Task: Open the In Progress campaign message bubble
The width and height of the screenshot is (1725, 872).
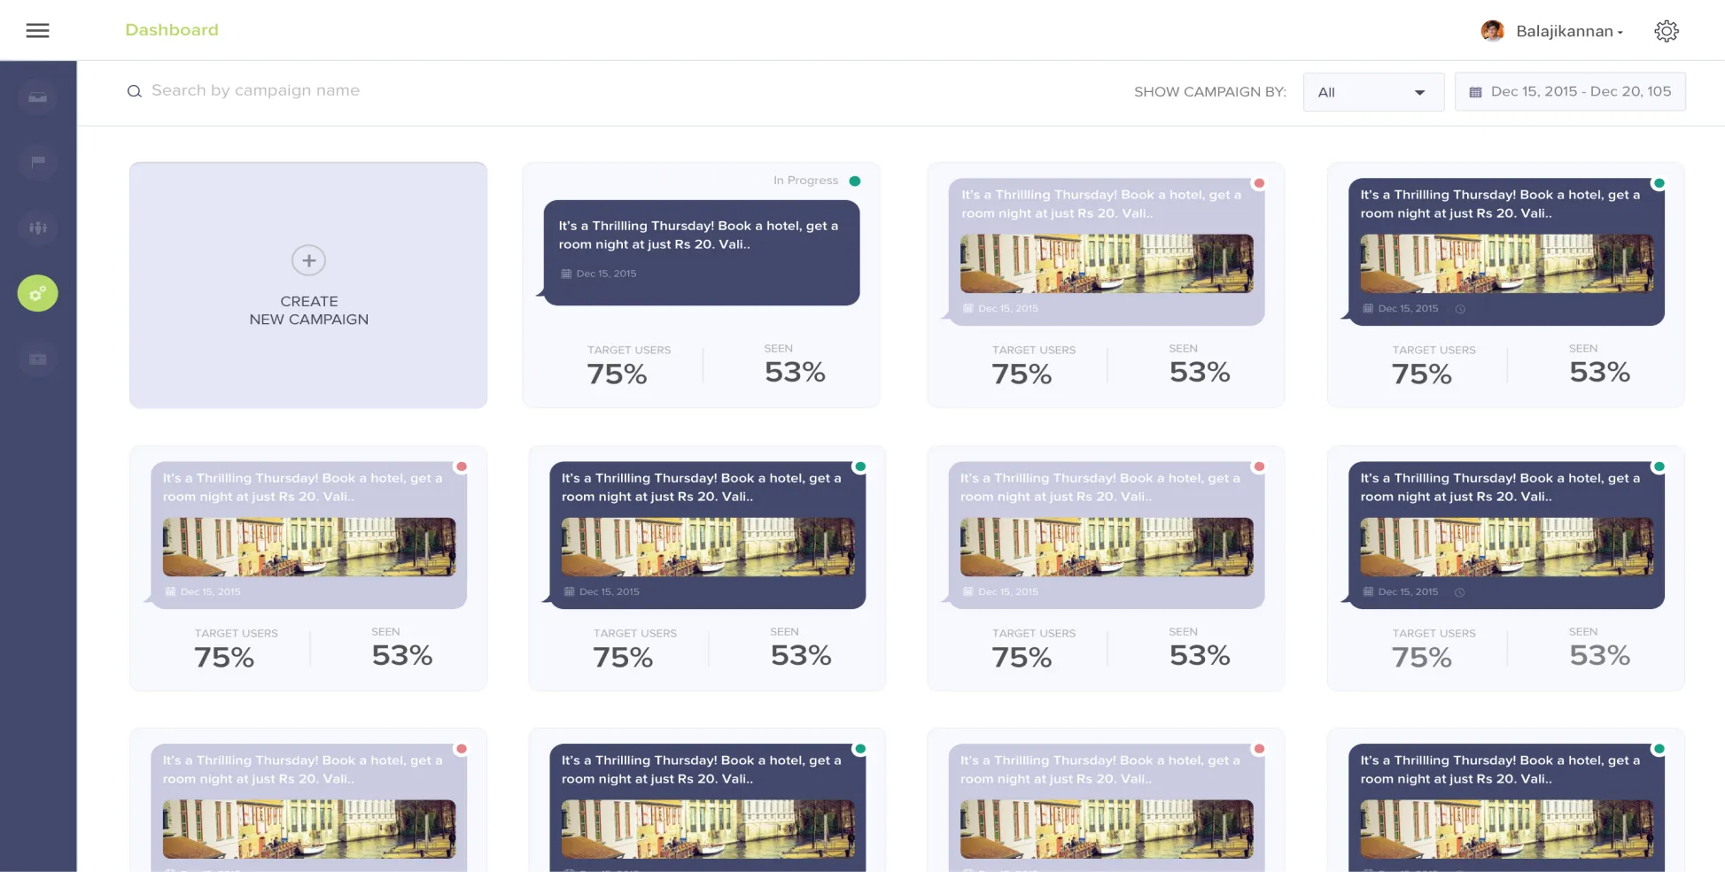Action: (702, 253)
